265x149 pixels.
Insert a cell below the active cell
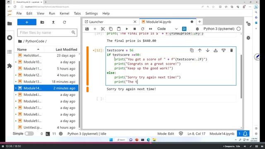pos(224,50)
